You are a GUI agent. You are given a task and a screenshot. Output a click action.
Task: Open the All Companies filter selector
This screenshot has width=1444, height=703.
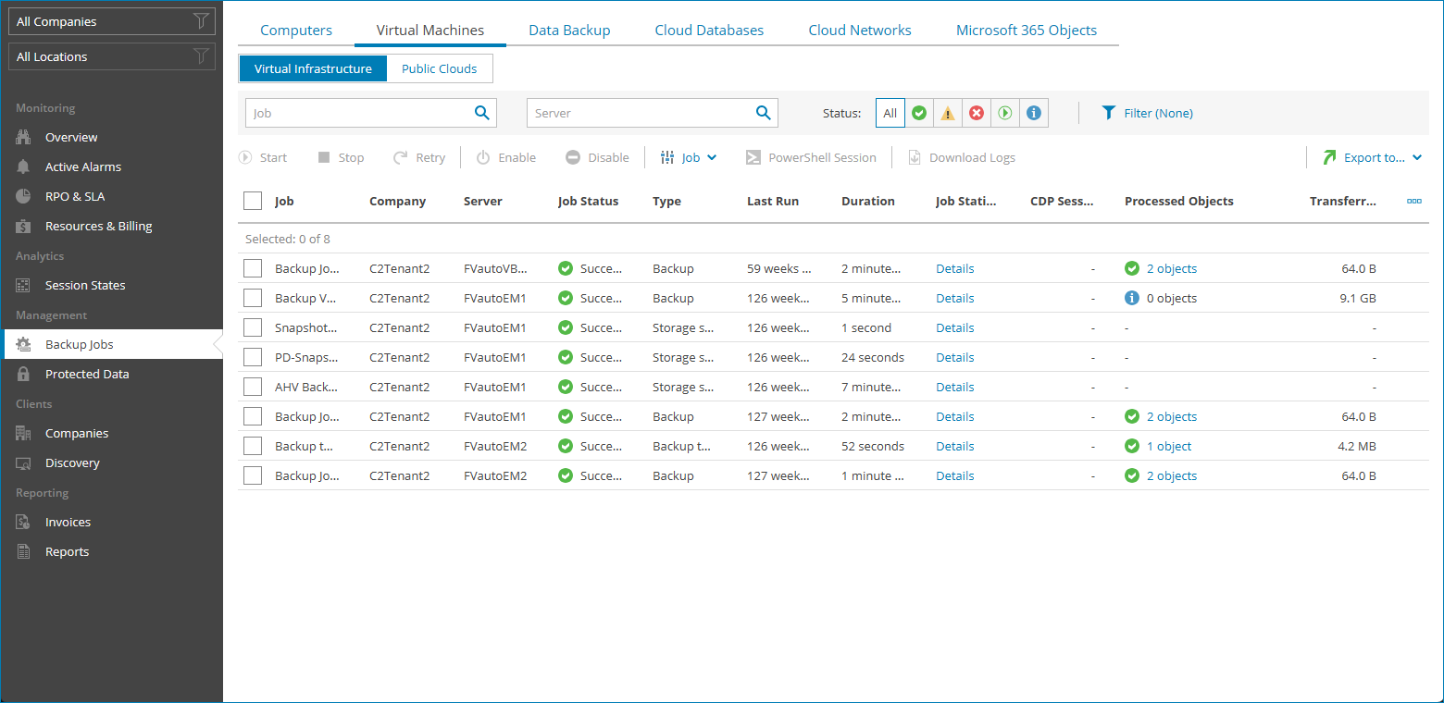click(x=102, y=20)
